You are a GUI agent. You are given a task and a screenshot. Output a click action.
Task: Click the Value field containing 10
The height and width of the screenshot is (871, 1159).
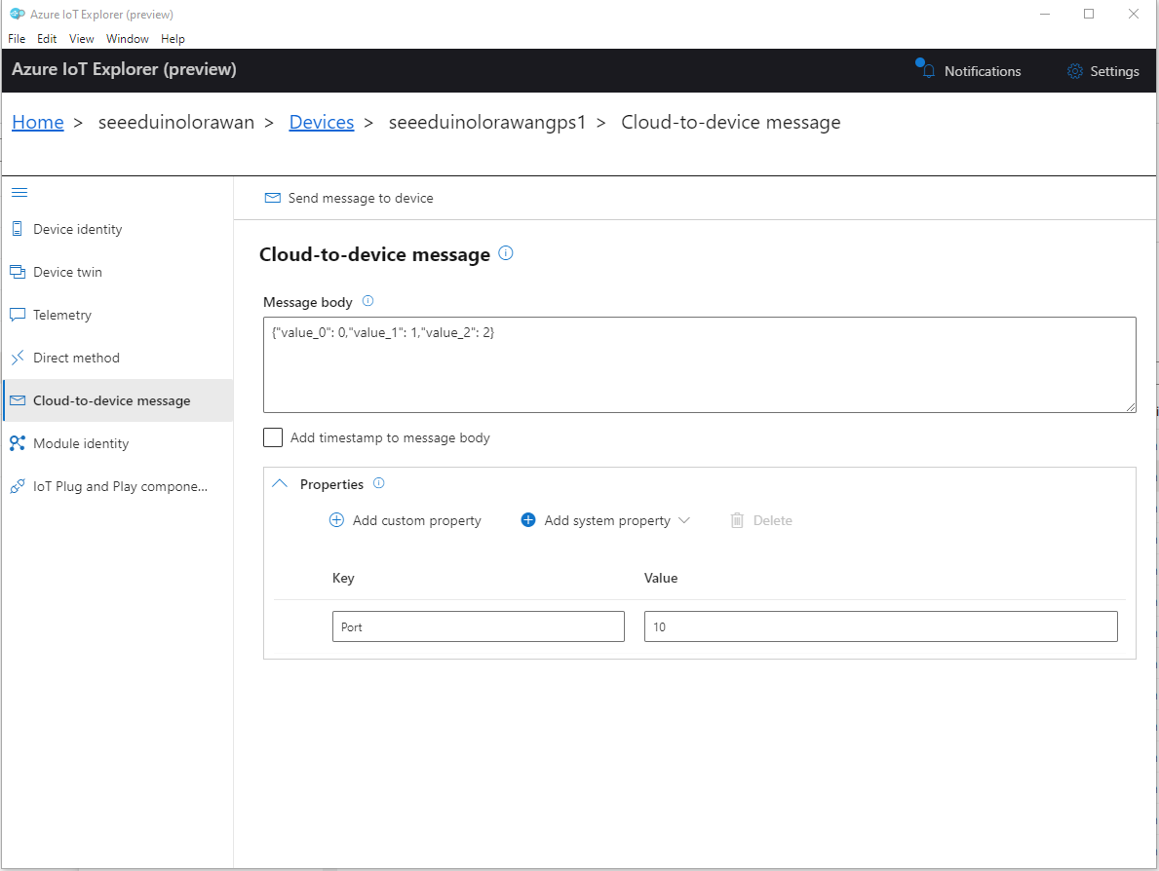[x=880, y=626]
